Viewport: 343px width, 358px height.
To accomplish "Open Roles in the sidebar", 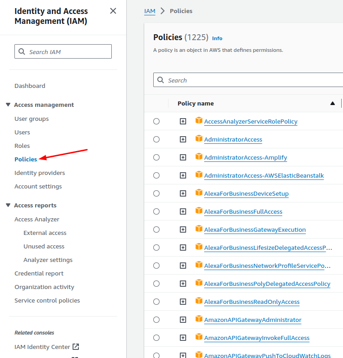I will pyautogui.click(x=22, y=146).
